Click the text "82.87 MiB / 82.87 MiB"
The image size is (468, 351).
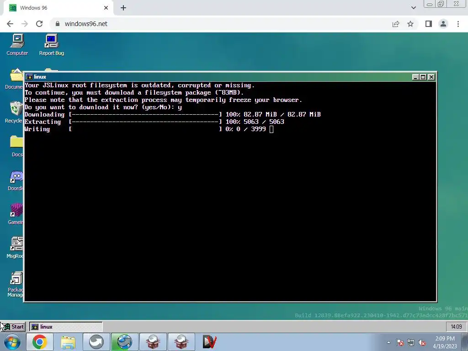click(282, 115)
